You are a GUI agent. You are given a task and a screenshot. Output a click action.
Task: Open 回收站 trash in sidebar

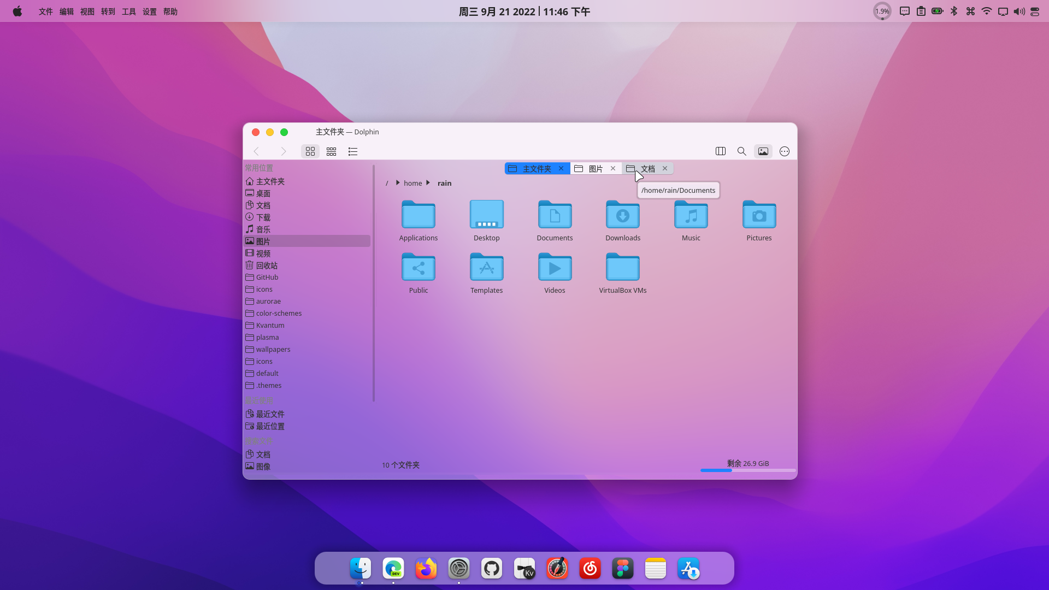click(x=307, y=265)
